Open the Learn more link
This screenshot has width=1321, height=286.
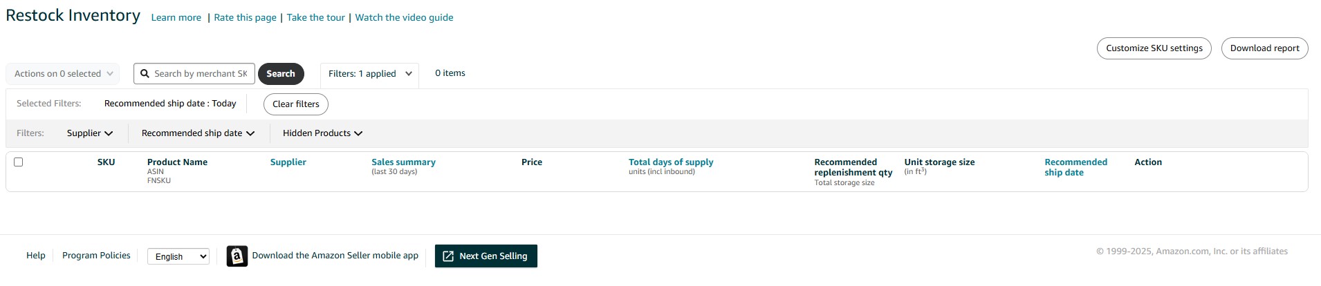[176, 18]
